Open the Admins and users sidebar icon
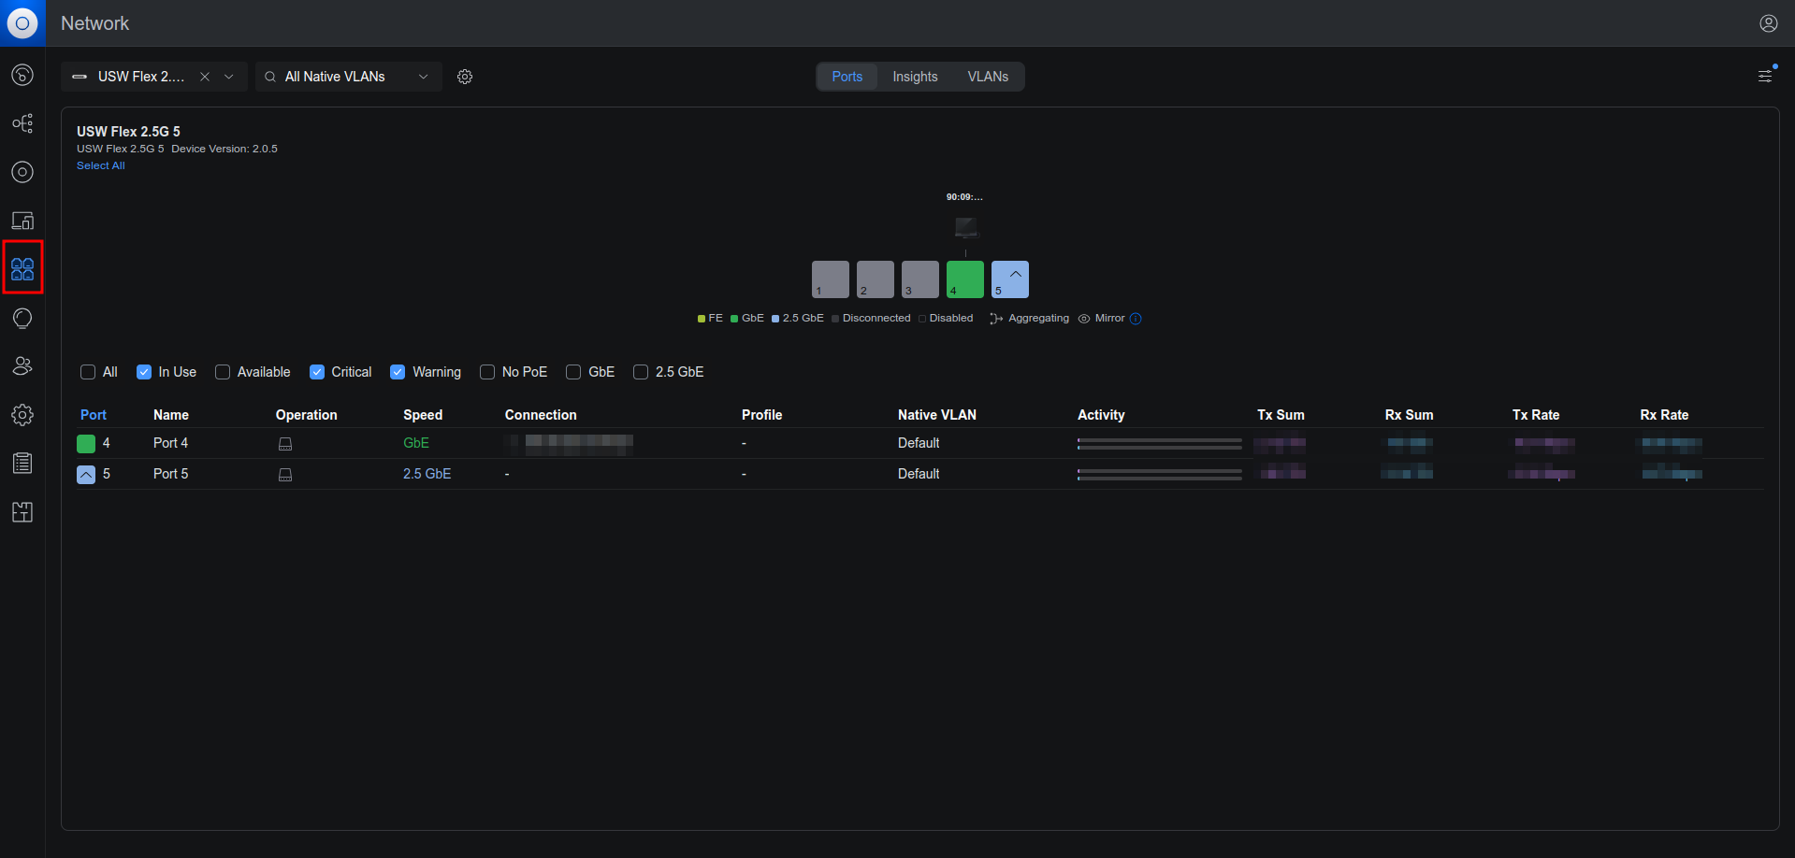This screenshot has height=858, width=1795. coord(22,366)
